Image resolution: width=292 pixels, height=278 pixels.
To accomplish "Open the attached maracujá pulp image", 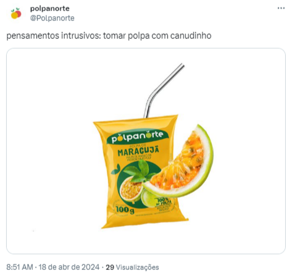I will click(x=146, y=151).
